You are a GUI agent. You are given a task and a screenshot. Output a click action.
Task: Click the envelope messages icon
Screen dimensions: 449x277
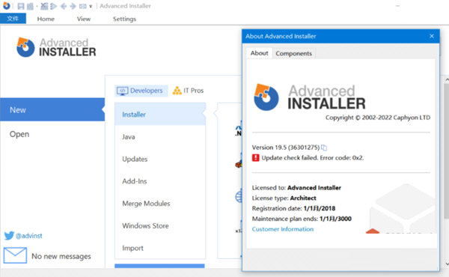pyautogui.click(x=15, y=255)
